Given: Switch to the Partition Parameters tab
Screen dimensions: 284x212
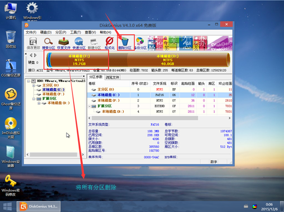Looking at the screenshot, I should [x=96, y=77].
